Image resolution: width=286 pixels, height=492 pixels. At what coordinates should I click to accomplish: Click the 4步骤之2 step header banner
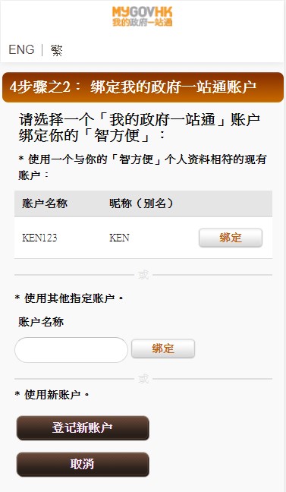click(143, 87)
